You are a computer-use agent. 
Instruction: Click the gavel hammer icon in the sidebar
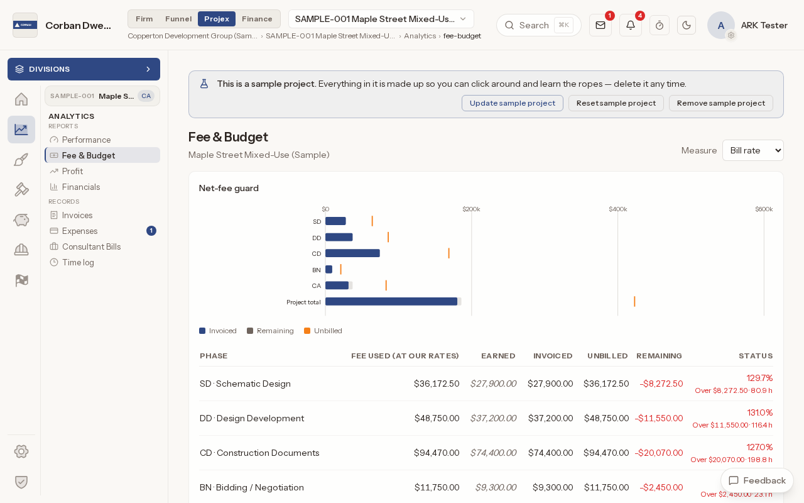21,189
